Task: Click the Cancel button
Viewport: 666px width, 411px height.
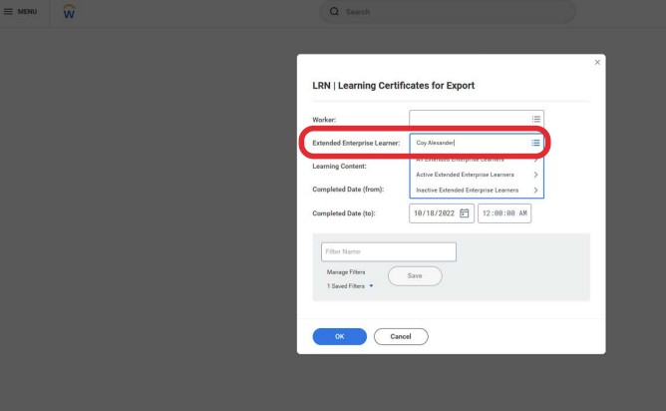Action: [400, 336]
